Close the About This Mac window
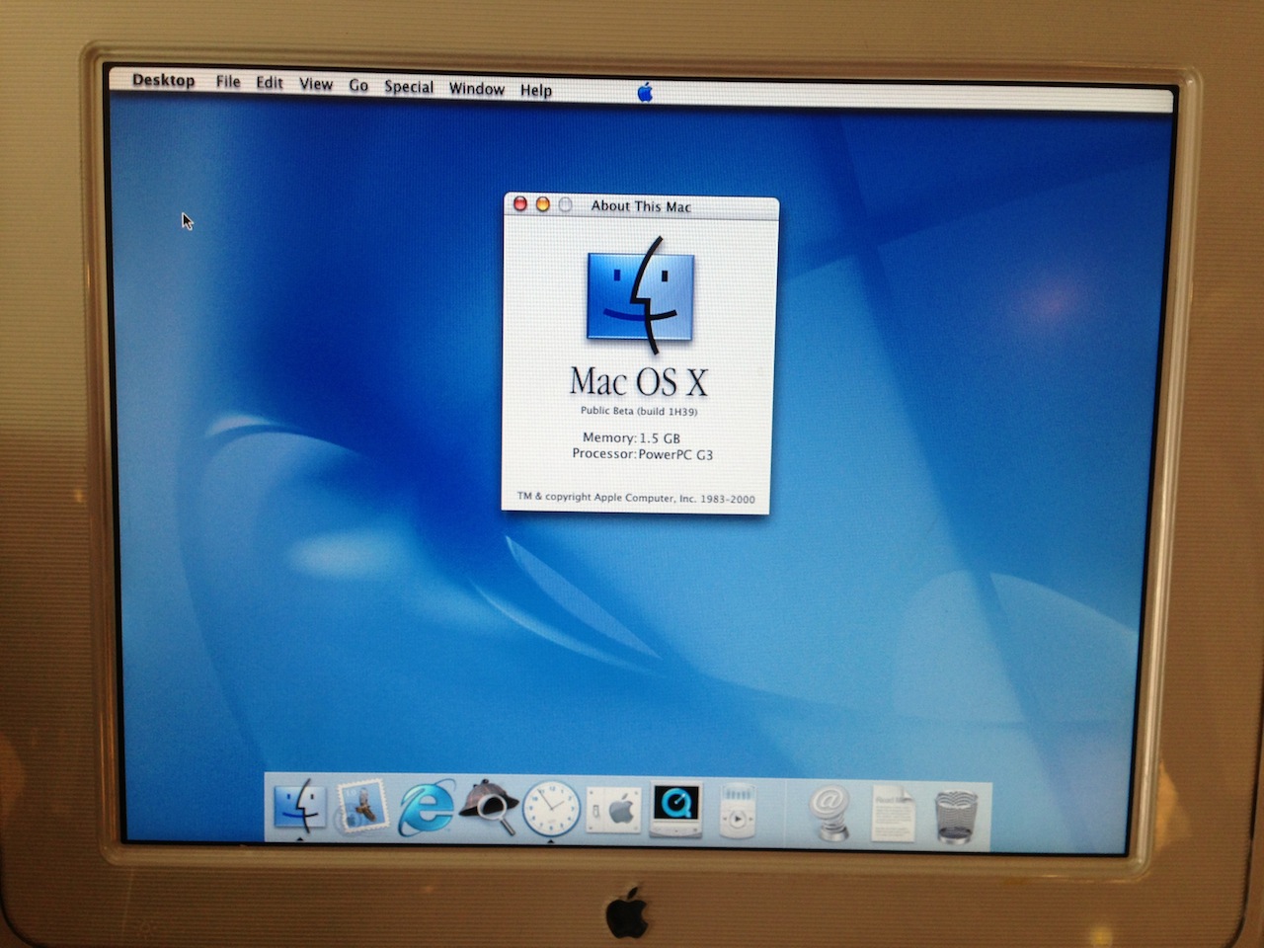The height and width of the screenshot is (948, 1264). click(520, 204)
